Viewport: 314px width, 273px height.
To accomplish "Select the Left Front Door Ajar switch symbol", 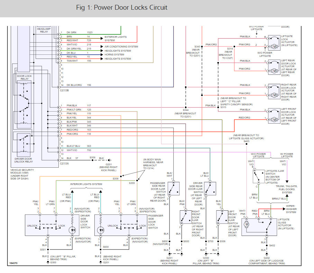I will 222,217.
